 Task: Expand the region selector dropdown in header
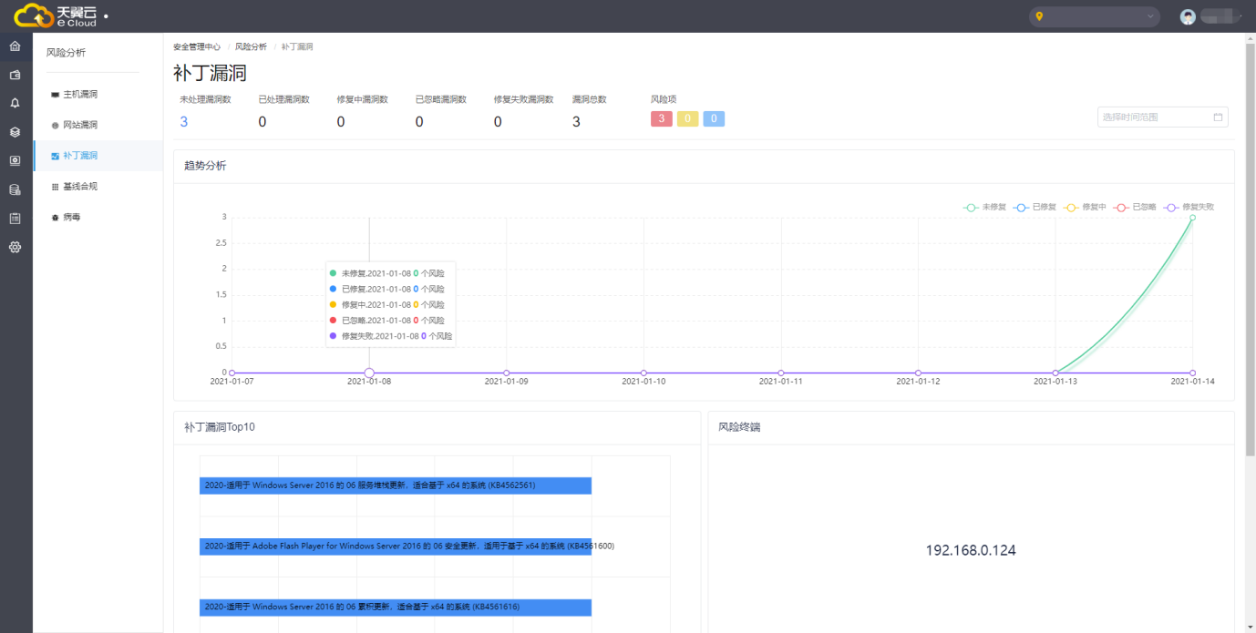[x=1094, y=16]
